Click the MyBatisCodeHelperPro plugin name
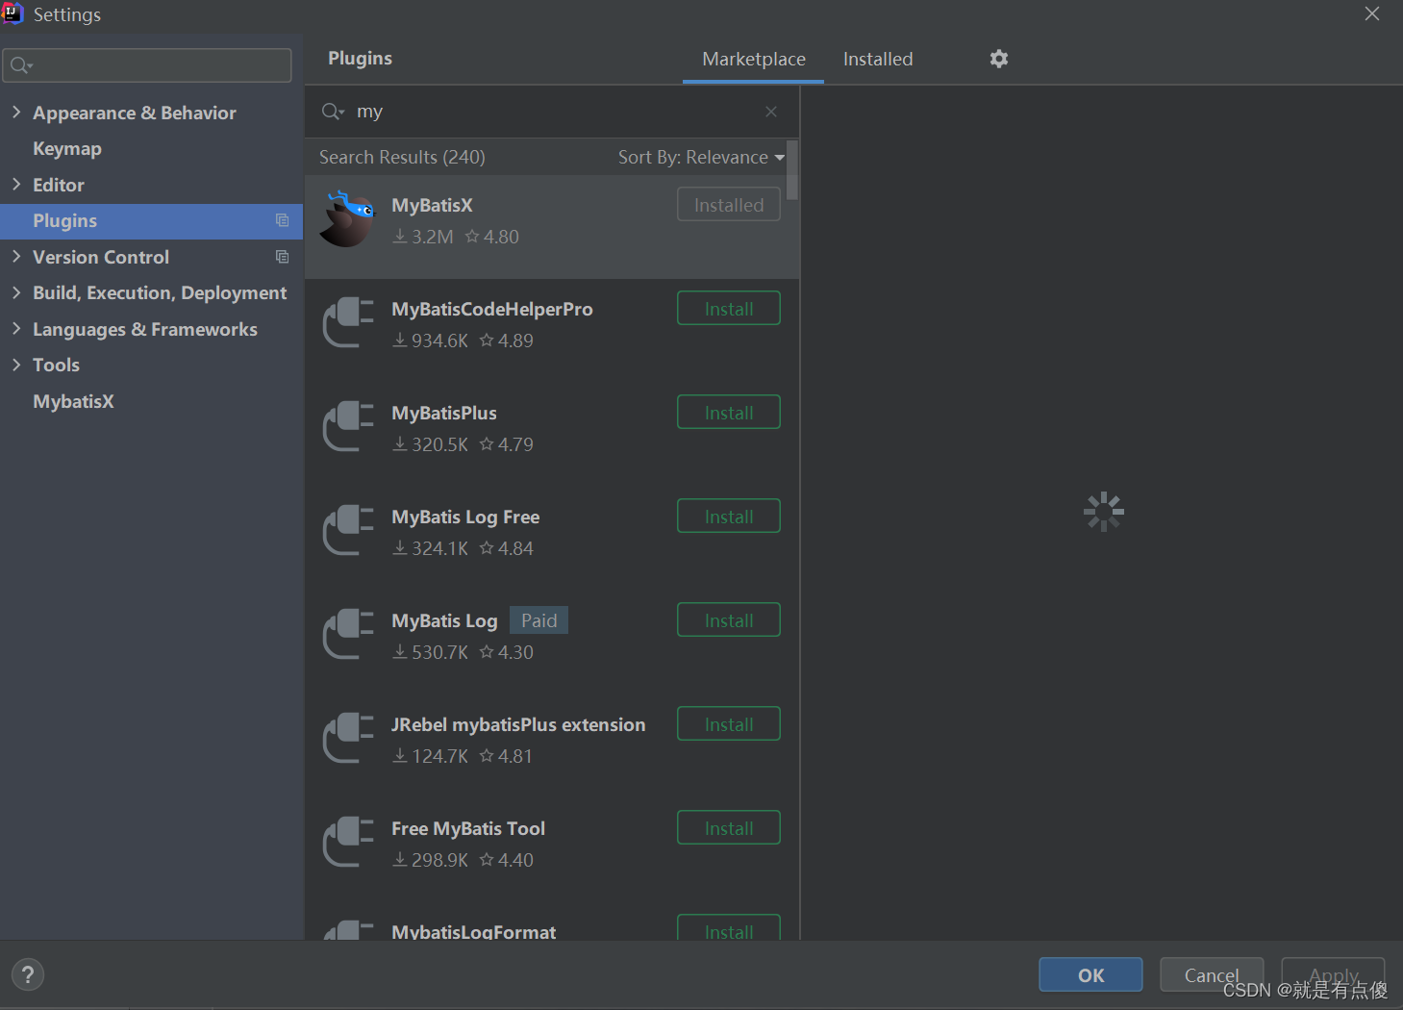The image size is (1403, 1010). 492,309
